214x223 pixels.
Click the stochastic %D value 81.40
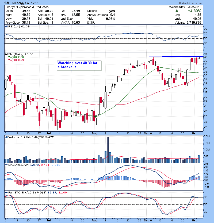pyautogui.click(x=62, y=192)
